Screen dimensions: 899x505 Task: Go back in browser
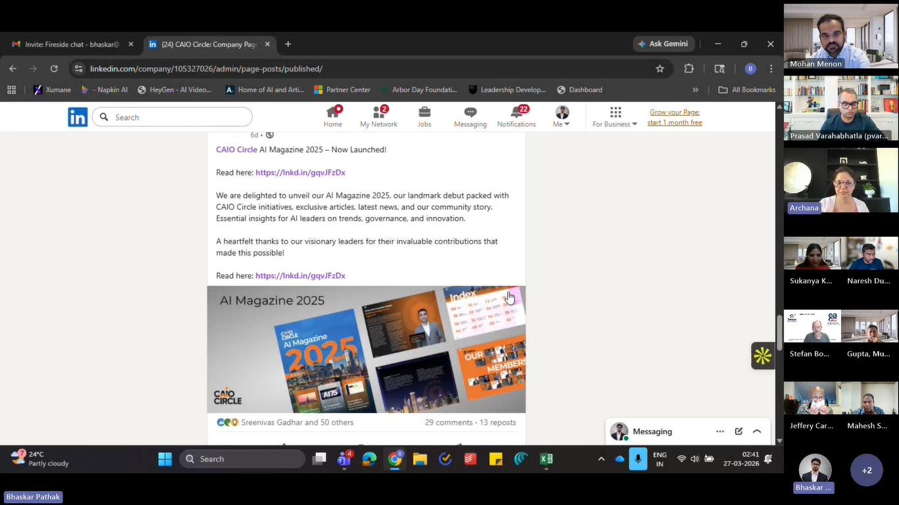(x=13, y=68)
